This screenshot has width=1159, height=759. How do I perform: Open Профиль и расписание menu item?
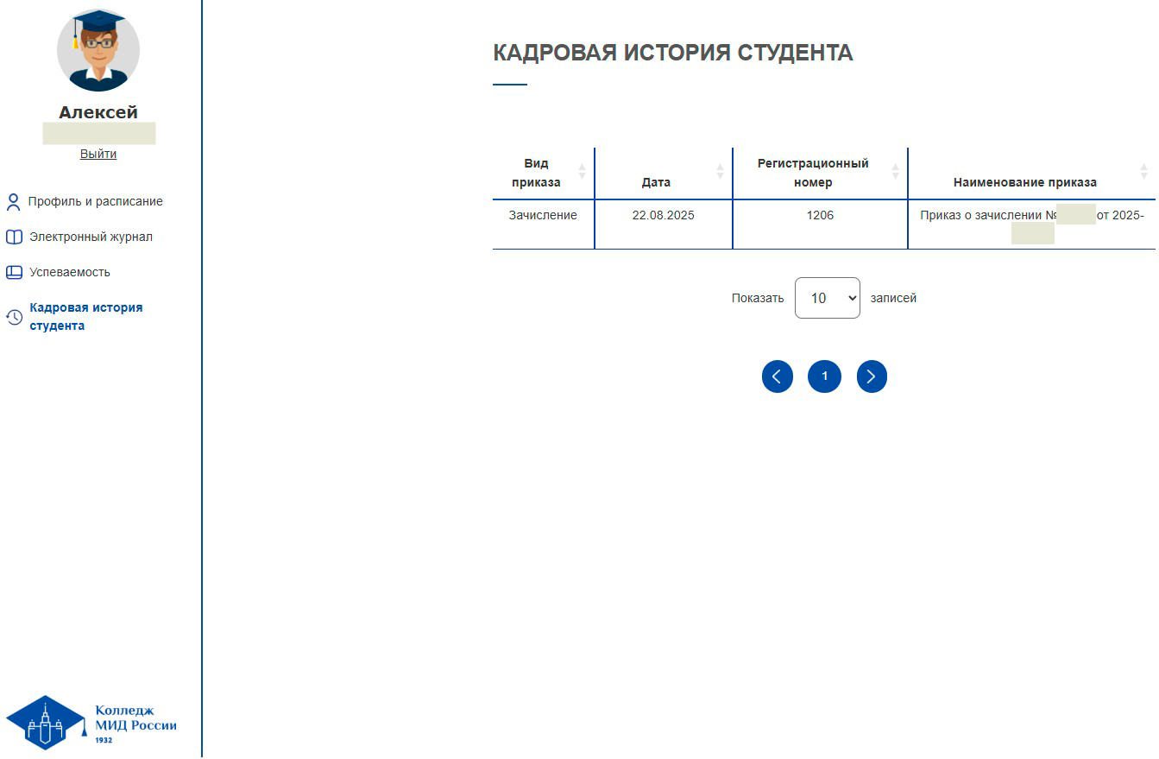pyautogui.click(x=95, y=201)
